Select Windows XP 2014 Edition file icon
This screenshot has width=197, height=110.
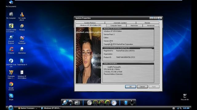click(22, 75)
